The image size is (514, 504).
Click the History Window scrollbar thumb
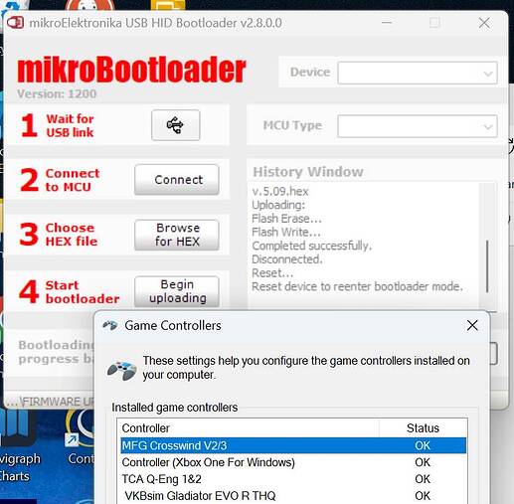click(x=487, y=266)
